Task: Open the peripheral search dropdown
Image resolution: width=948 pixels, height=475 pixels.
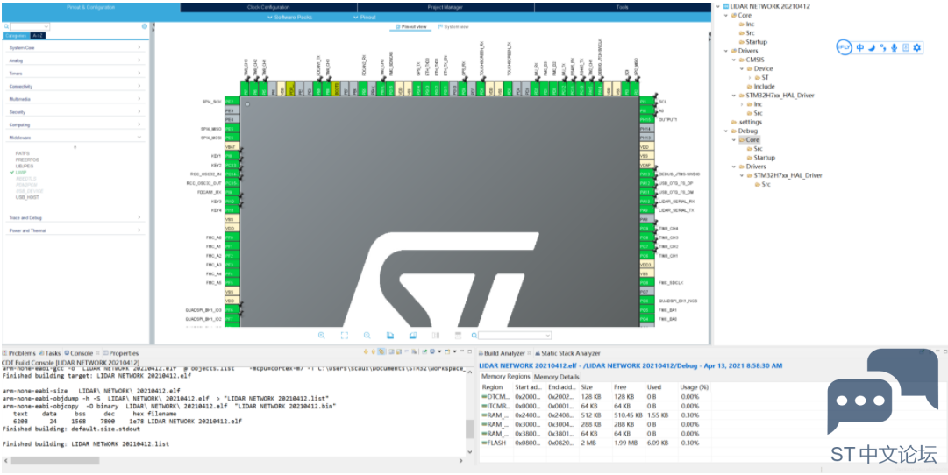Action: pos(46,27)
